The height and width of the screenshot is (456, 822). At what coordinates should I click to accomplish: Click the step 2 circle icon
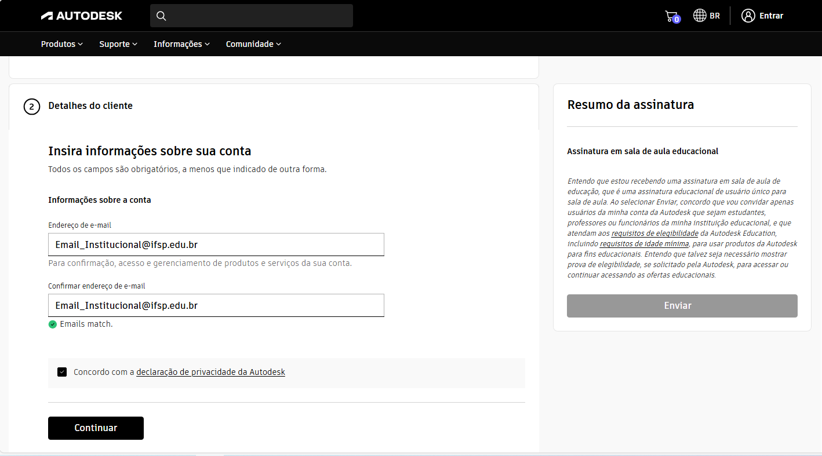point(32,107)
